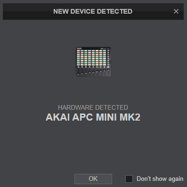Close the New Device Detected dialog
The image size is (187, 187).
coord(176,11)
